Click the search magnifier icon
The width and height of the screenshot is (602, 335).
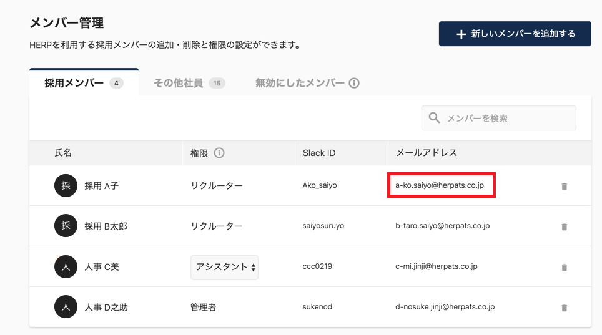coord(435,118)
